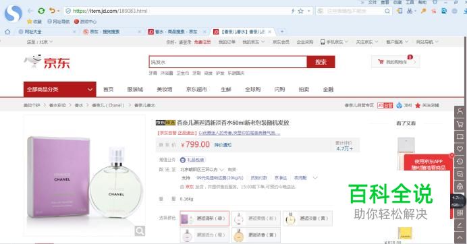
Task: Open the 金融 navigation item
Action: pos(328,89)
